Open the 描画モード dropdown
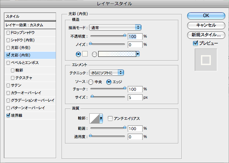This screenshot has height=163, width=229. pos(115,27)
